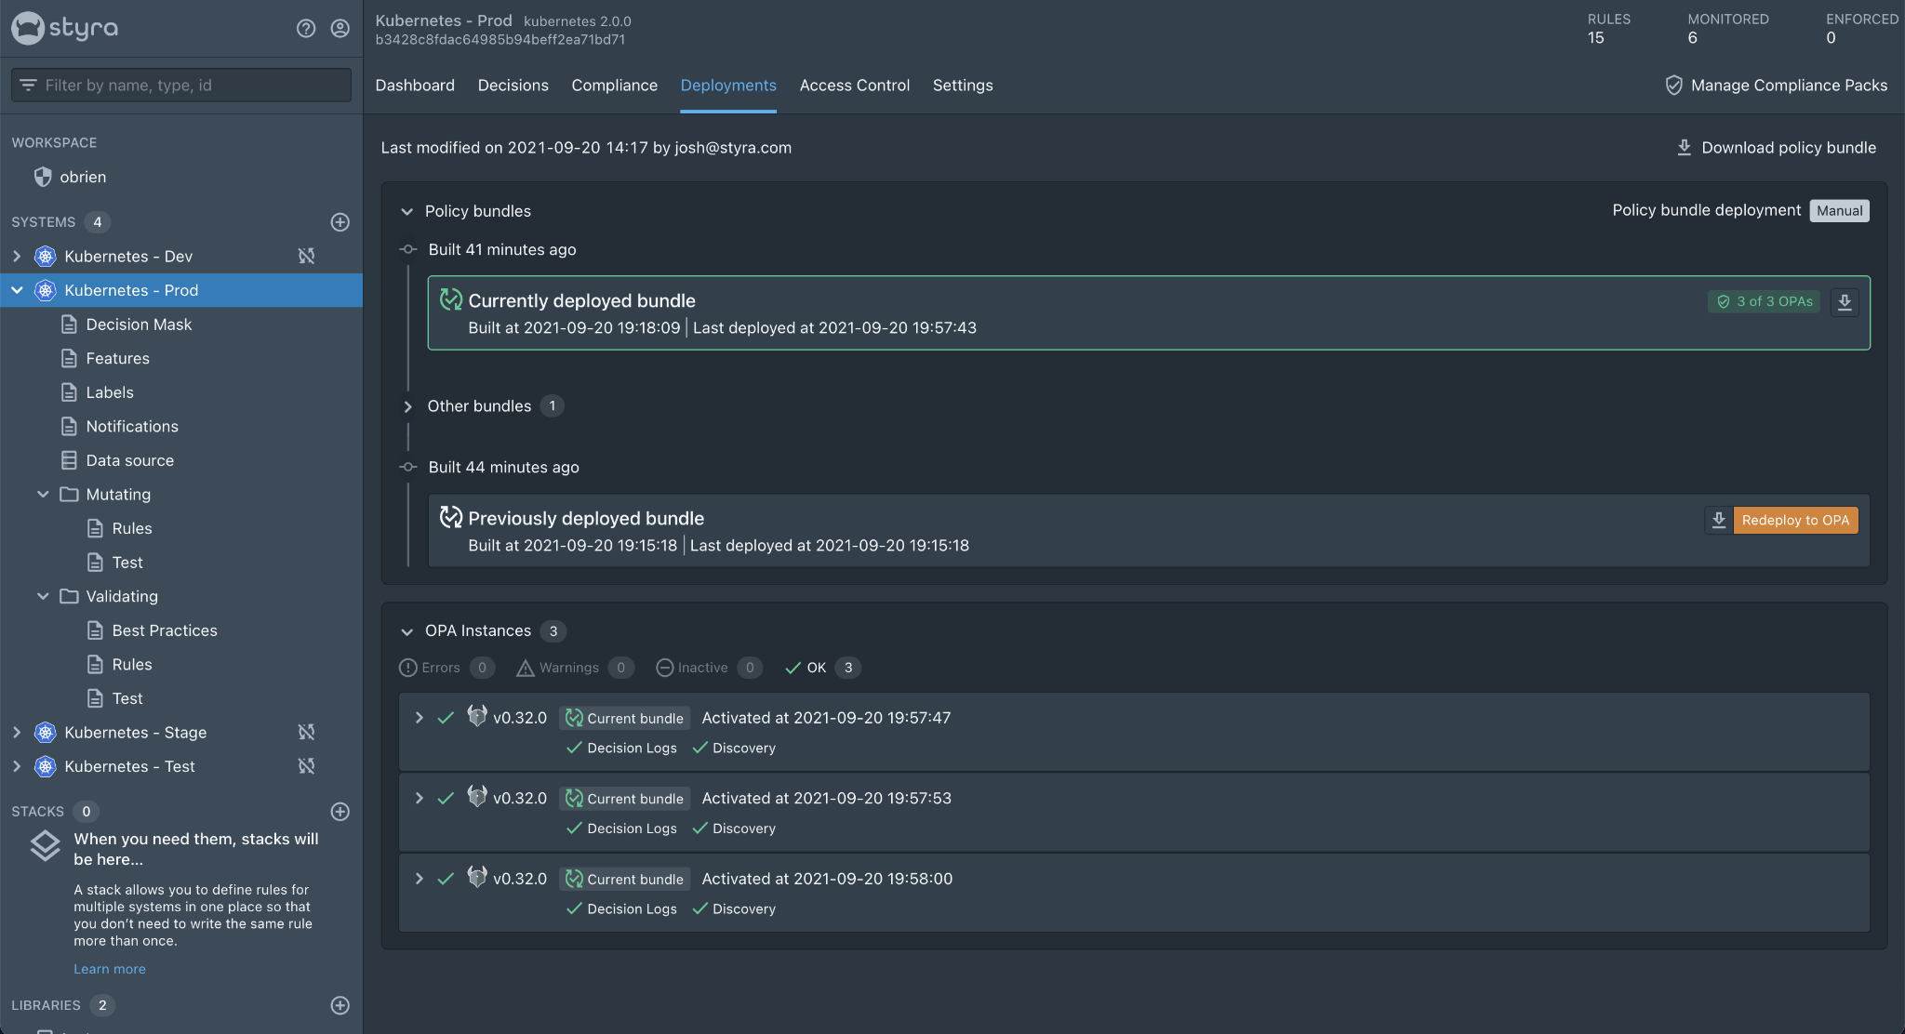Open the help question mark icon
The image size is (1905, 1034).
point(306,29)
